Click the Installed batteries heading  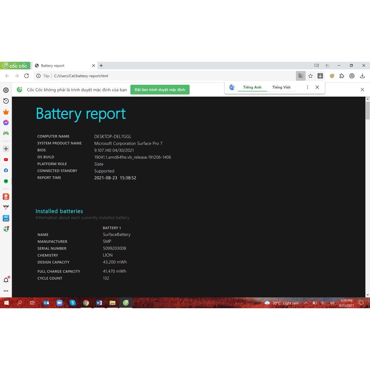pos(59,211)
